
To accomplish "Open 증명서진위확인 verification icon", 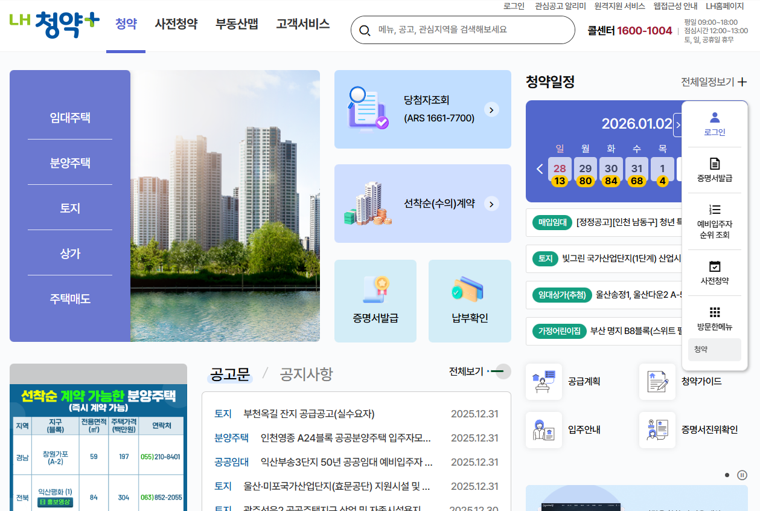I will coord(657,430).
